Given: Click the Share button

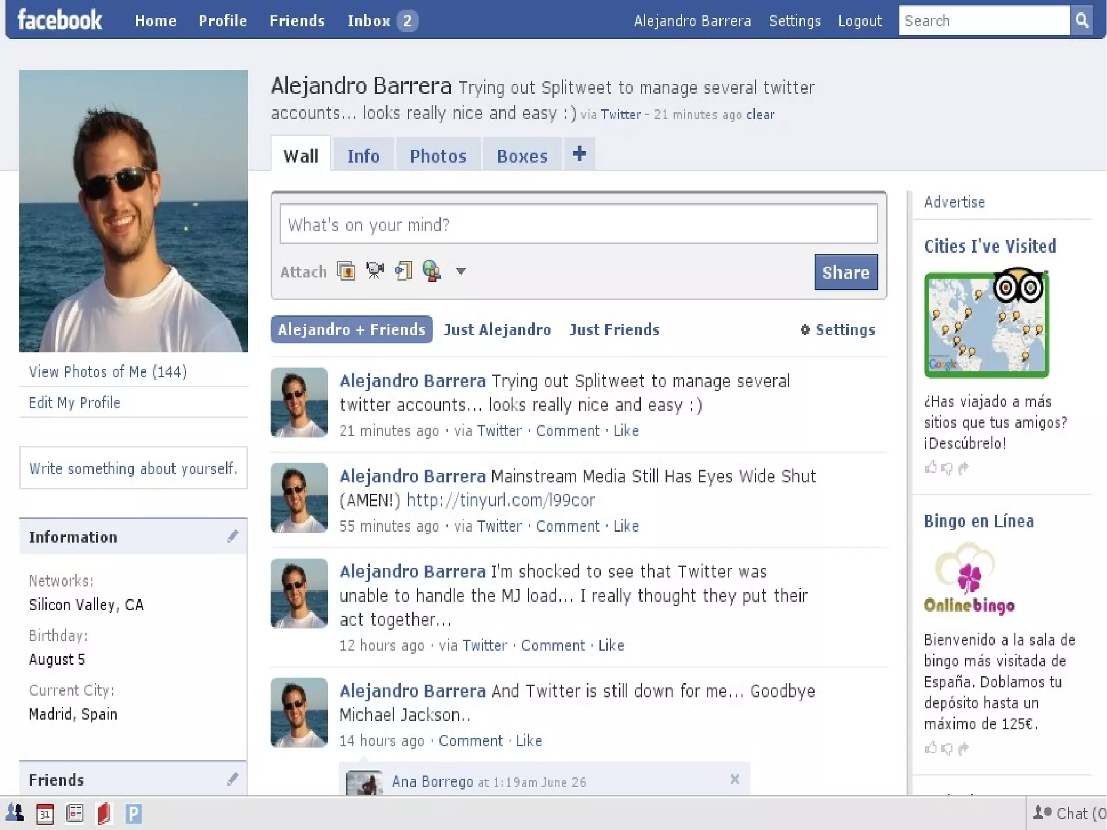Looking at the screenshot, I should (x=846, y=272).
